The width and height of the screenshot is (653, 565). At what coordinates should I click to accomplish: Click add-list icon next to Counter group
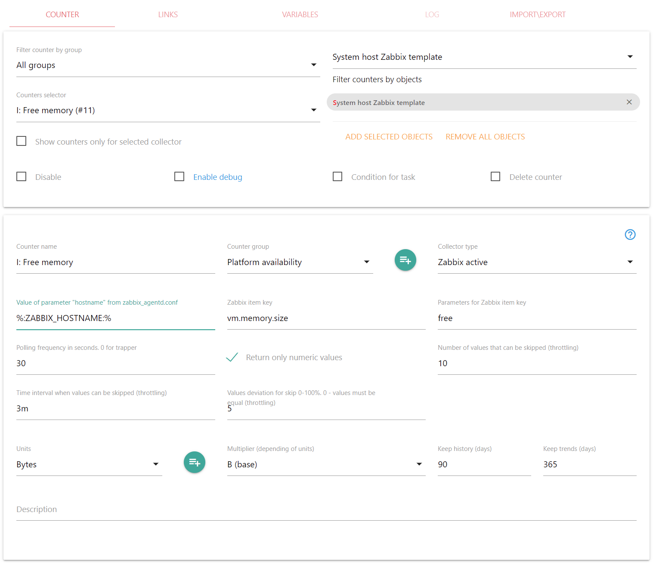(x=405, y=260)
